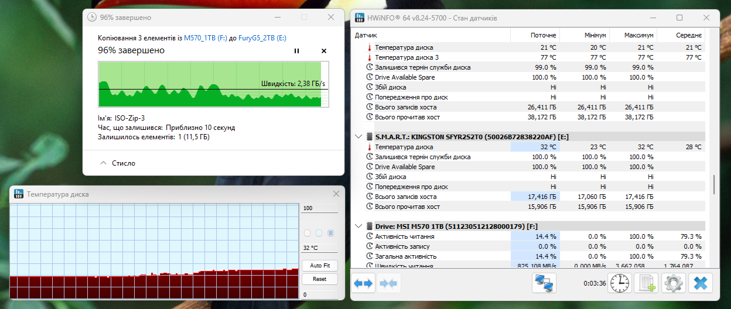Click the HWiNFO title bar app icon

coord(360,18)
